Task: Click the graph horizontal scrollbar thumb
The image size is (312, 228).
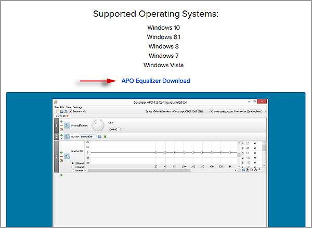Action: pos(139,170)
